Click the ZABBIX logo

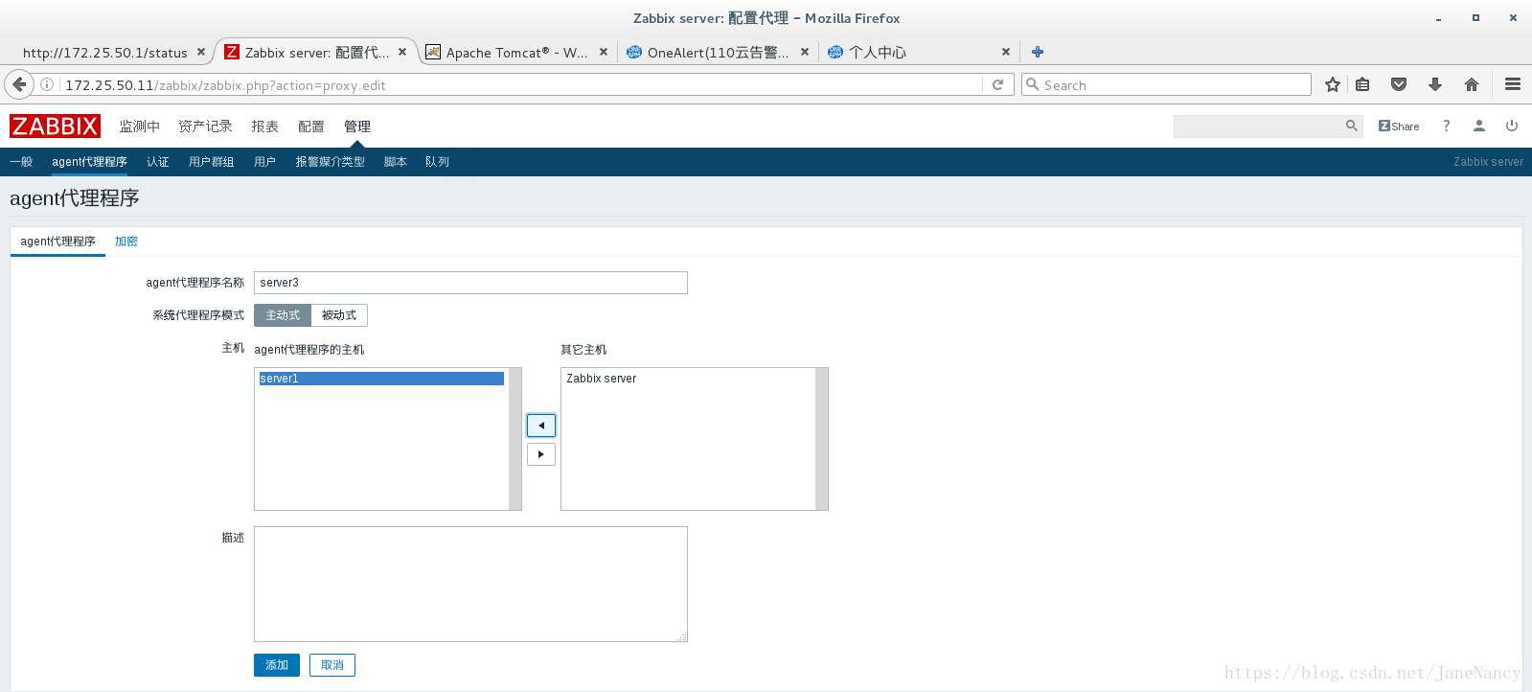55,126
